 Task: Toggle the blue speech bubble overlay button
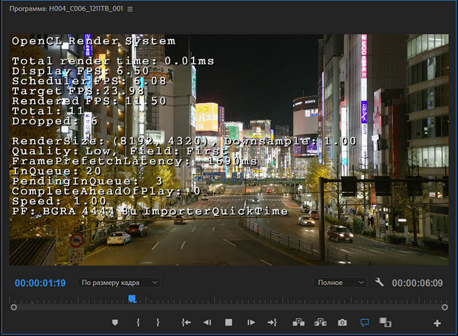click(x=365, y=323)
